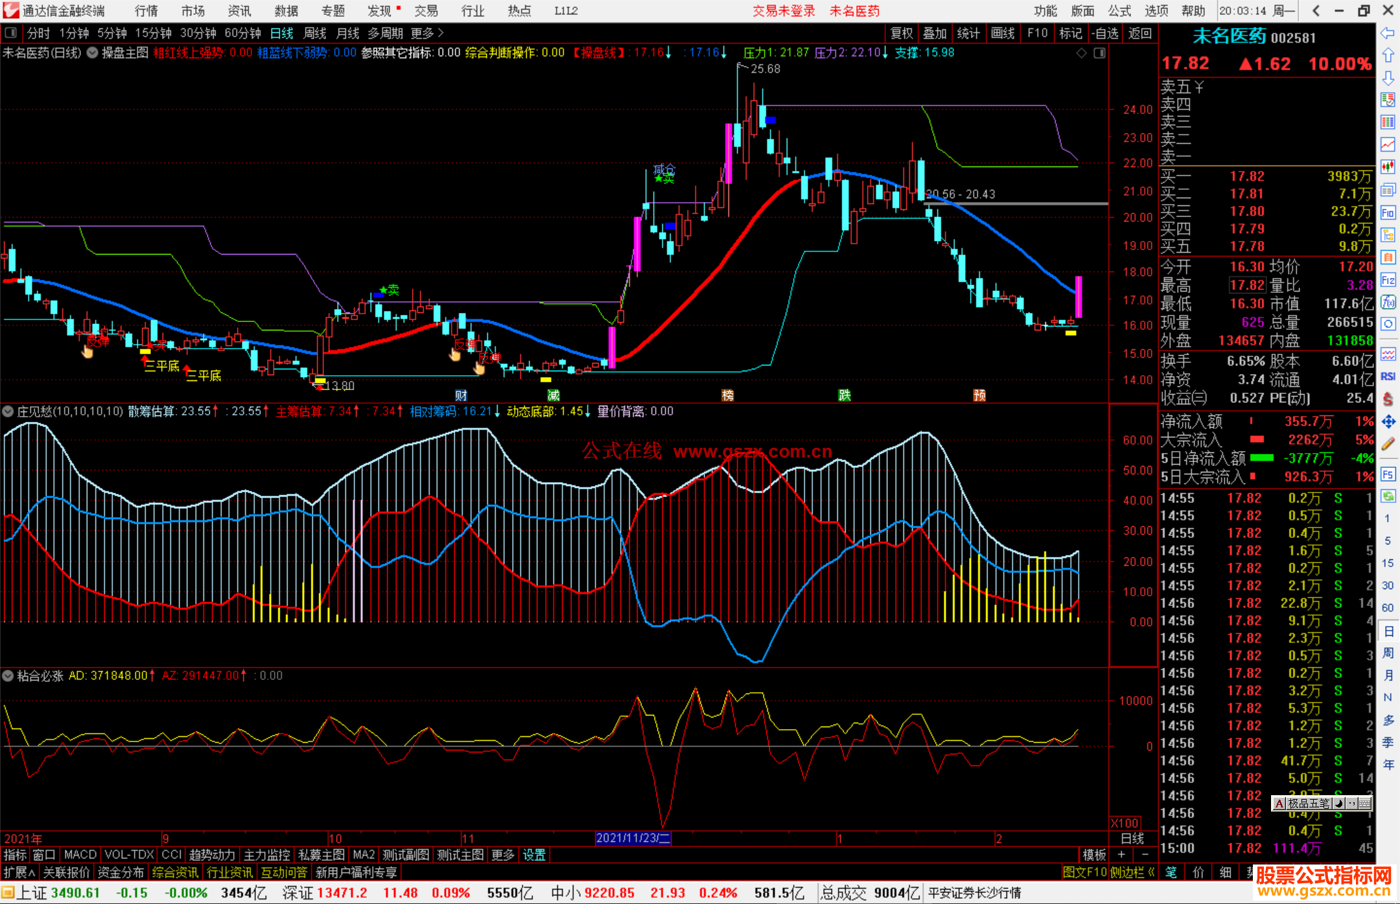Click the circle icon in right sidebar
Image resolution: width=1400 pixels, height=904 pixels.
click(x=1388, y=324)
